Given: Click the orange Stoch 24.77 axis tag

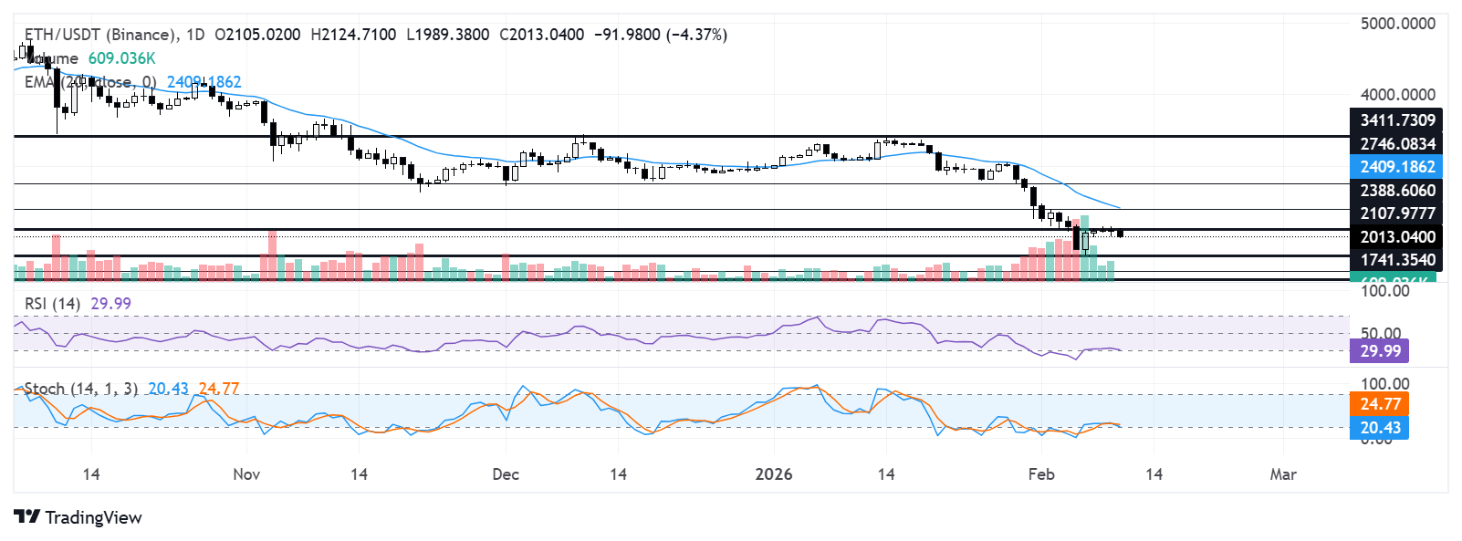Looking at the screenshot, I should pyautogui.click(x=1380, y=404).
